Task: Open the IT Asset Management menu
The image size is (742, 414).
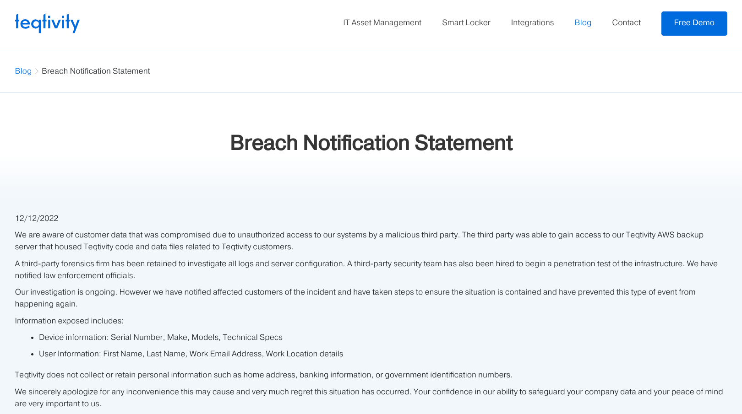Action: [x=382, y=22]
